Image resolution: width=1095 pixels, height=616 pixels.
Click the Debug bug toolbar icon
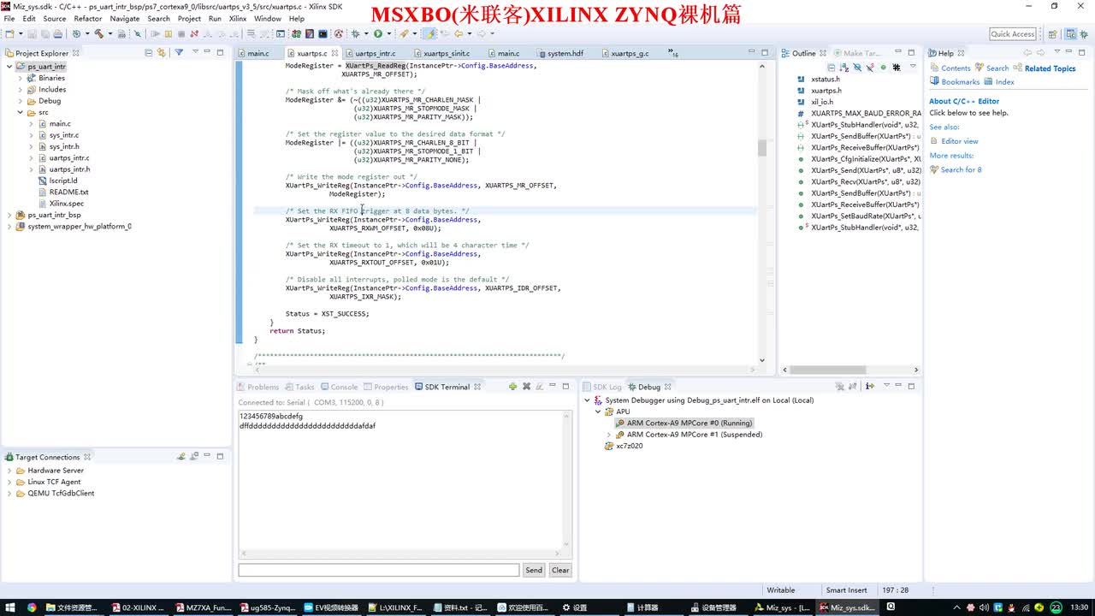(355, 33)
